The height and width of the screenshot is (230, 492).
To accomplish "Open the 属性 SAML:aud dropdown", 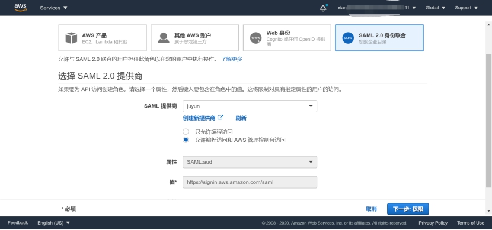I will pos(250,162).
